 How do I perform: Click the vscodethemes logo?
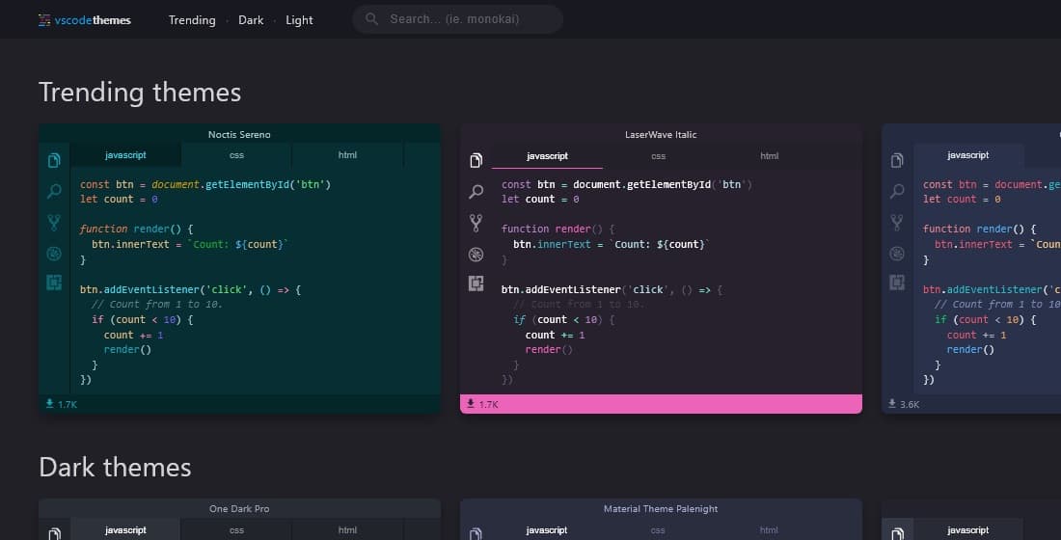[x=84, y=20]
